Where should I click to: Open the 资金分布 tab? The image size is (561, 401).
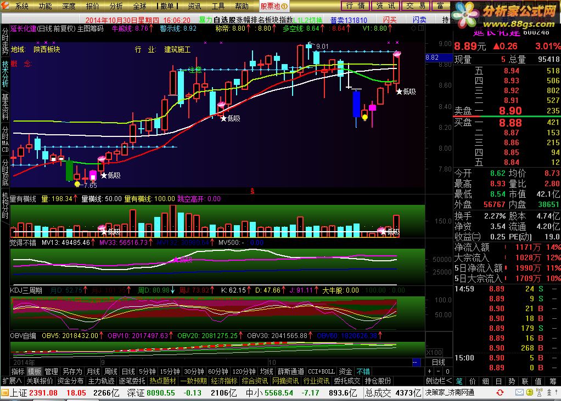(x=70, y=381)
